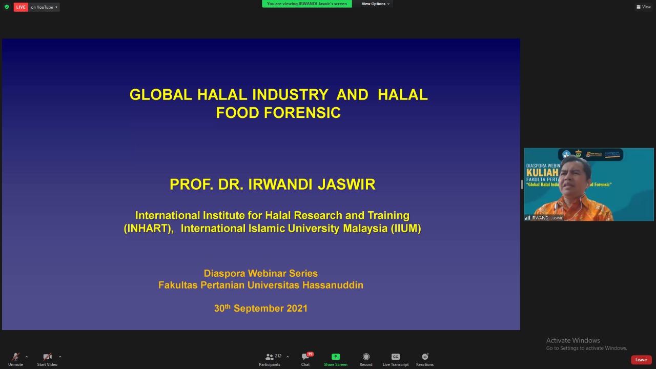656x369 pixels.
Task: Expand caret next to Participants count
Action: [x=288, y=357]
